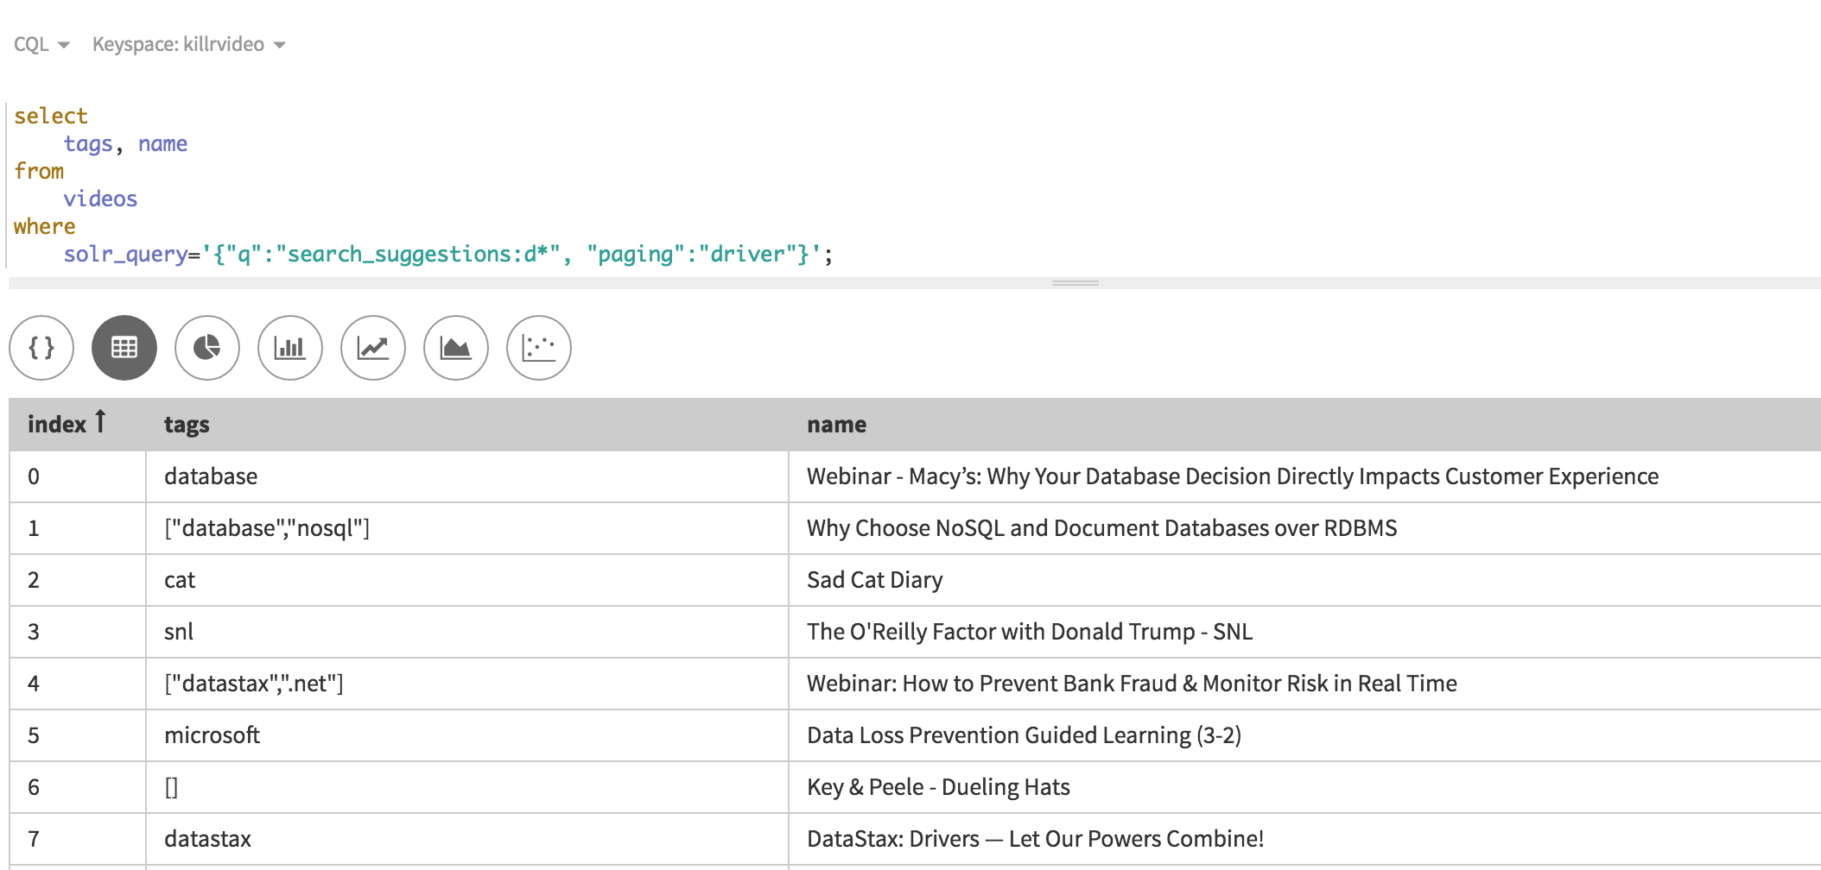Open the Keyspace killrvideo dropdown
1821x870 pixels.
click(188, 45)
